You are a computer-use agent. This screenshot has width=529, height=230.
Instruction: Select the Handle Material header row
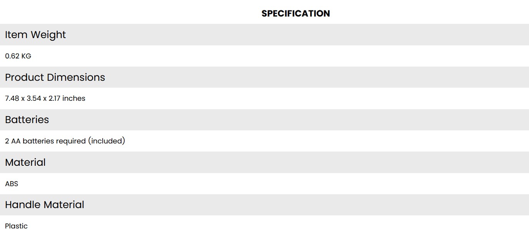(264, 205)
